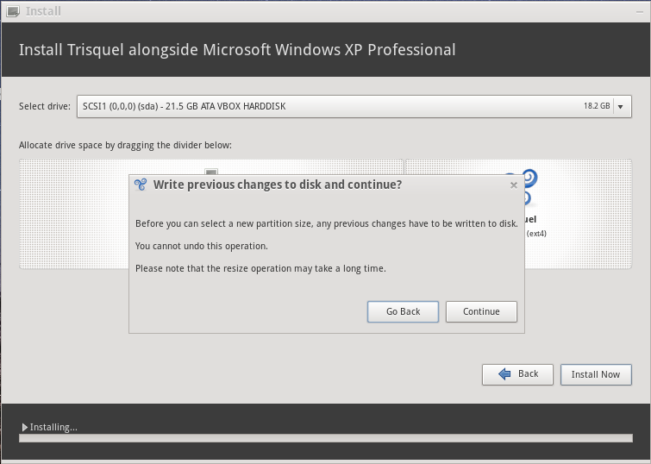Click the Install window title icon
This screenshot has height=464, width=651.
click(x=13, y=11)
